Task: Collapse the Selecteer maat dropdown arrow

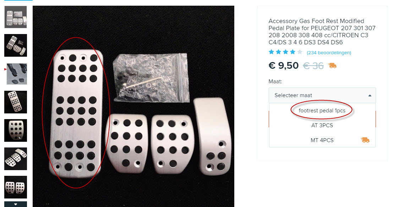Action: click(x=370, y=95)
